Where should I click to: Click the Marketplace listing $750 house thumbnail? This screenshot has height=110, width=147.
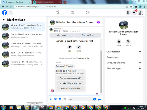[x=51, y=30]
